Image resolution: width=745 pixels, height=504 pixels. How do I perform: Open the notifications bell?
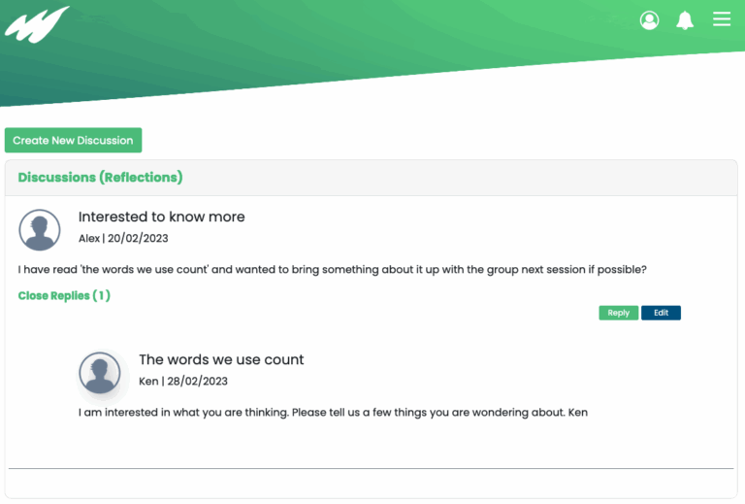[x=685, y=20]
